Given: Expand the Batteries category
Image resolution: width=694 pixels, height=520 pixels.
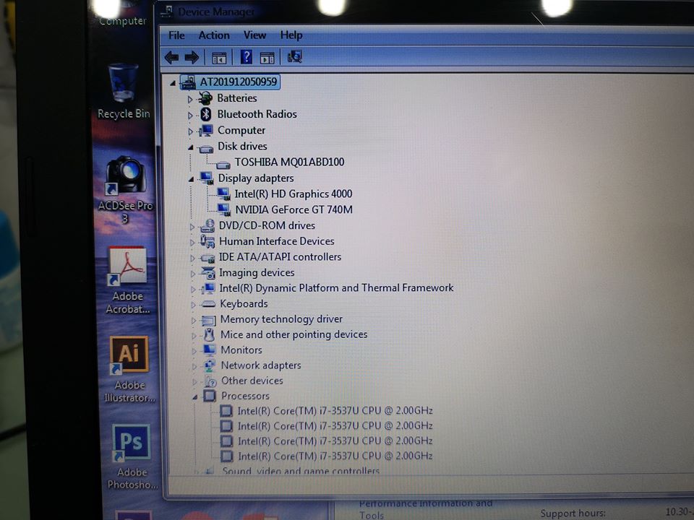Looking at the screenshot, I should 189,98.
